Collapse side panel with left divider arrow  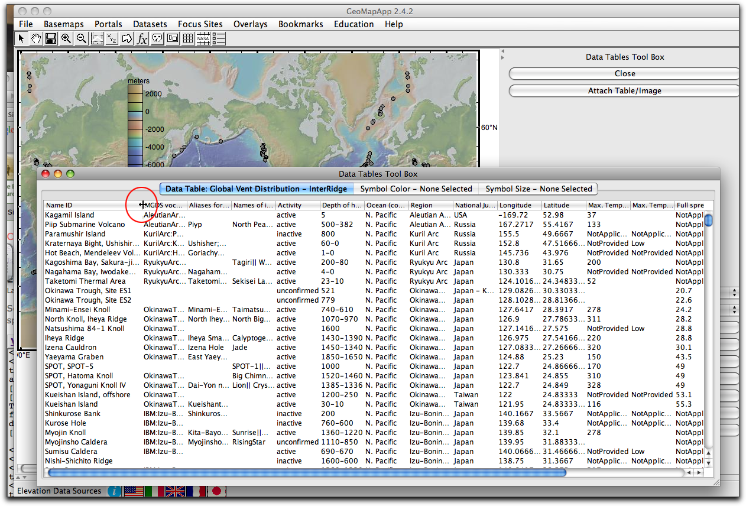tap(503, 51)
